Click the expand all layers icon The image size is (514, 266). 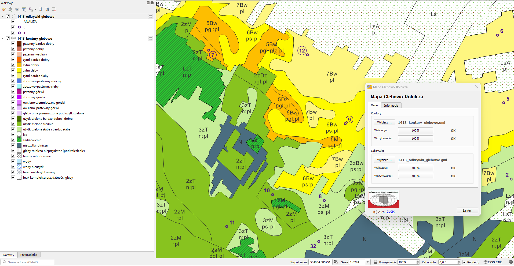pos(41,9)
